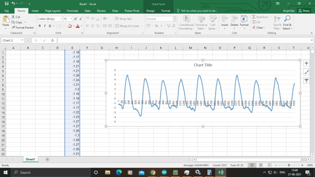Click in the formula bar
This screenshot has width=315, height=177.
[x=184, y=40]
